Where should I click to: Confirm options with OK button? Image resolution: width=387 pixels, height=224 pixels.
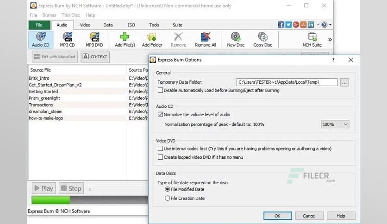coord(278,216)
